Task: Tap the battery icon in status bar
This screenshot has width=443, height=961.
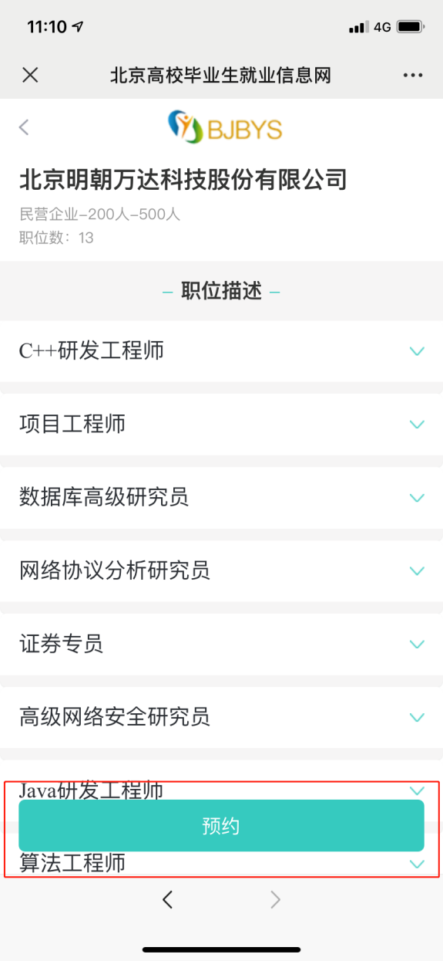Action: point(411,27)
